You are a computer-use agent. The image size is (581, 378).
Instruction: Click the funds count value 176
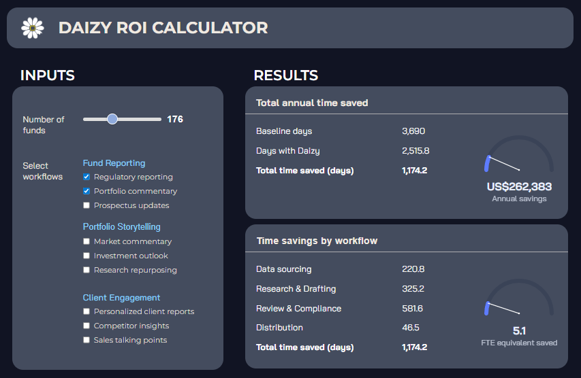tap(175, 119)
